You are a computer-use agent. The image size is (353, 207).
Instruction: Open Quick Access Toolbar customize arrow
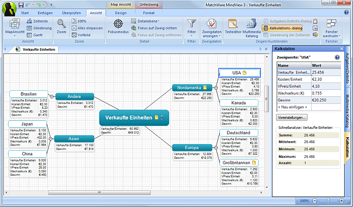[x=51, y=5]
